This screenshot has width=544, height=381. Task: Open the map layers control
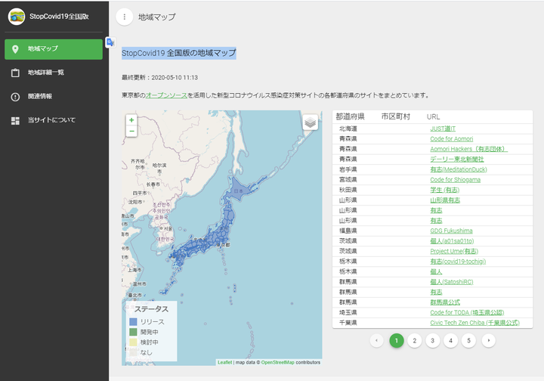(310, 123)
